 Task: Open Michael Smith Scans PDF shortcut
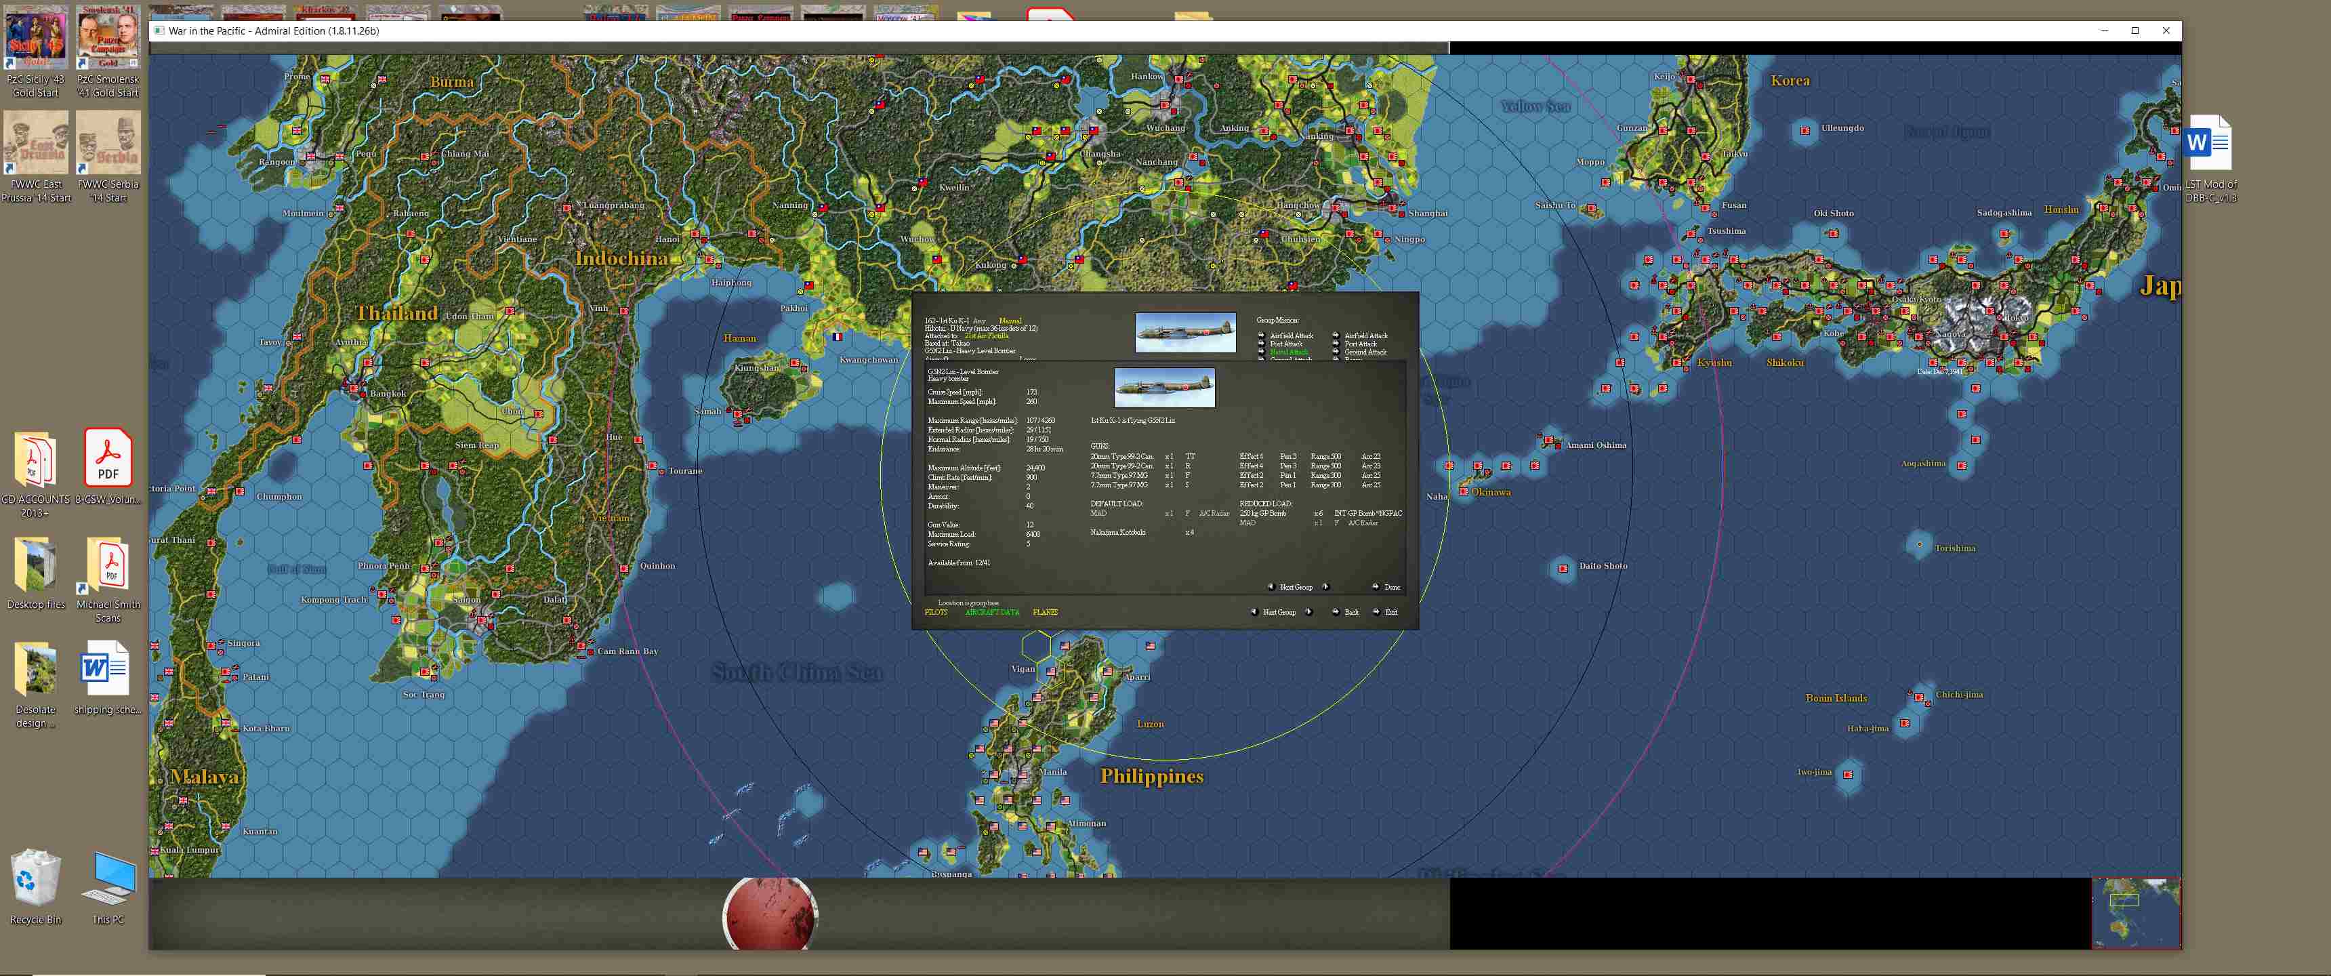tap(108, 579)
